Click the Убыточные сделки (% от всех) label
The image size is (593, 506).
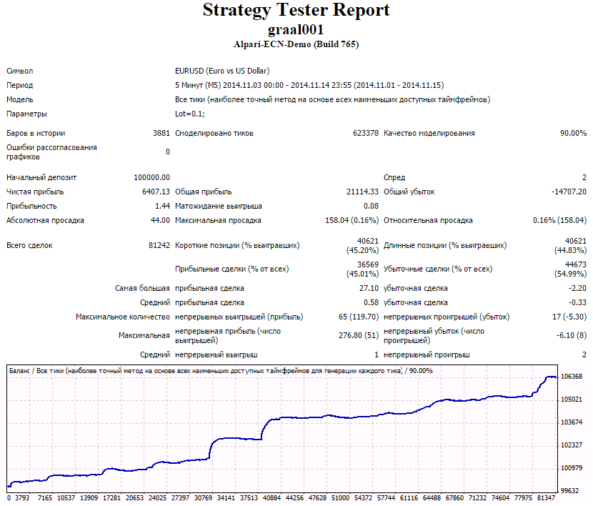coord(438,269)
